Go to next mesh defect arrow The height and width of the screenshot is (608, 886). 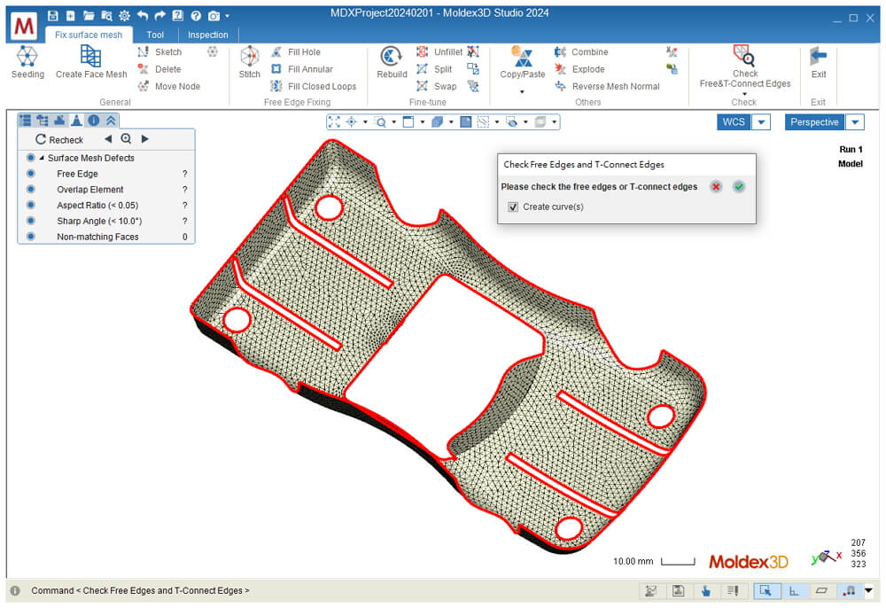tap(144, 139)
